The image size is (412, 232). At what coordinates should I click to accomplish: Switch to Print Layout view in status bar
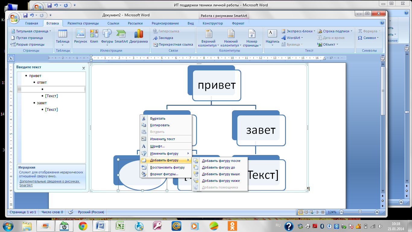(300, 212)
